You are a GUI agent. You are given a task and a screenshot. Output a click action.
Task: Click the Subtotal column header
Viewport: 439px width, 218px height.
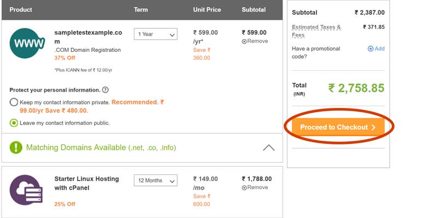click(x=254, y=9)
